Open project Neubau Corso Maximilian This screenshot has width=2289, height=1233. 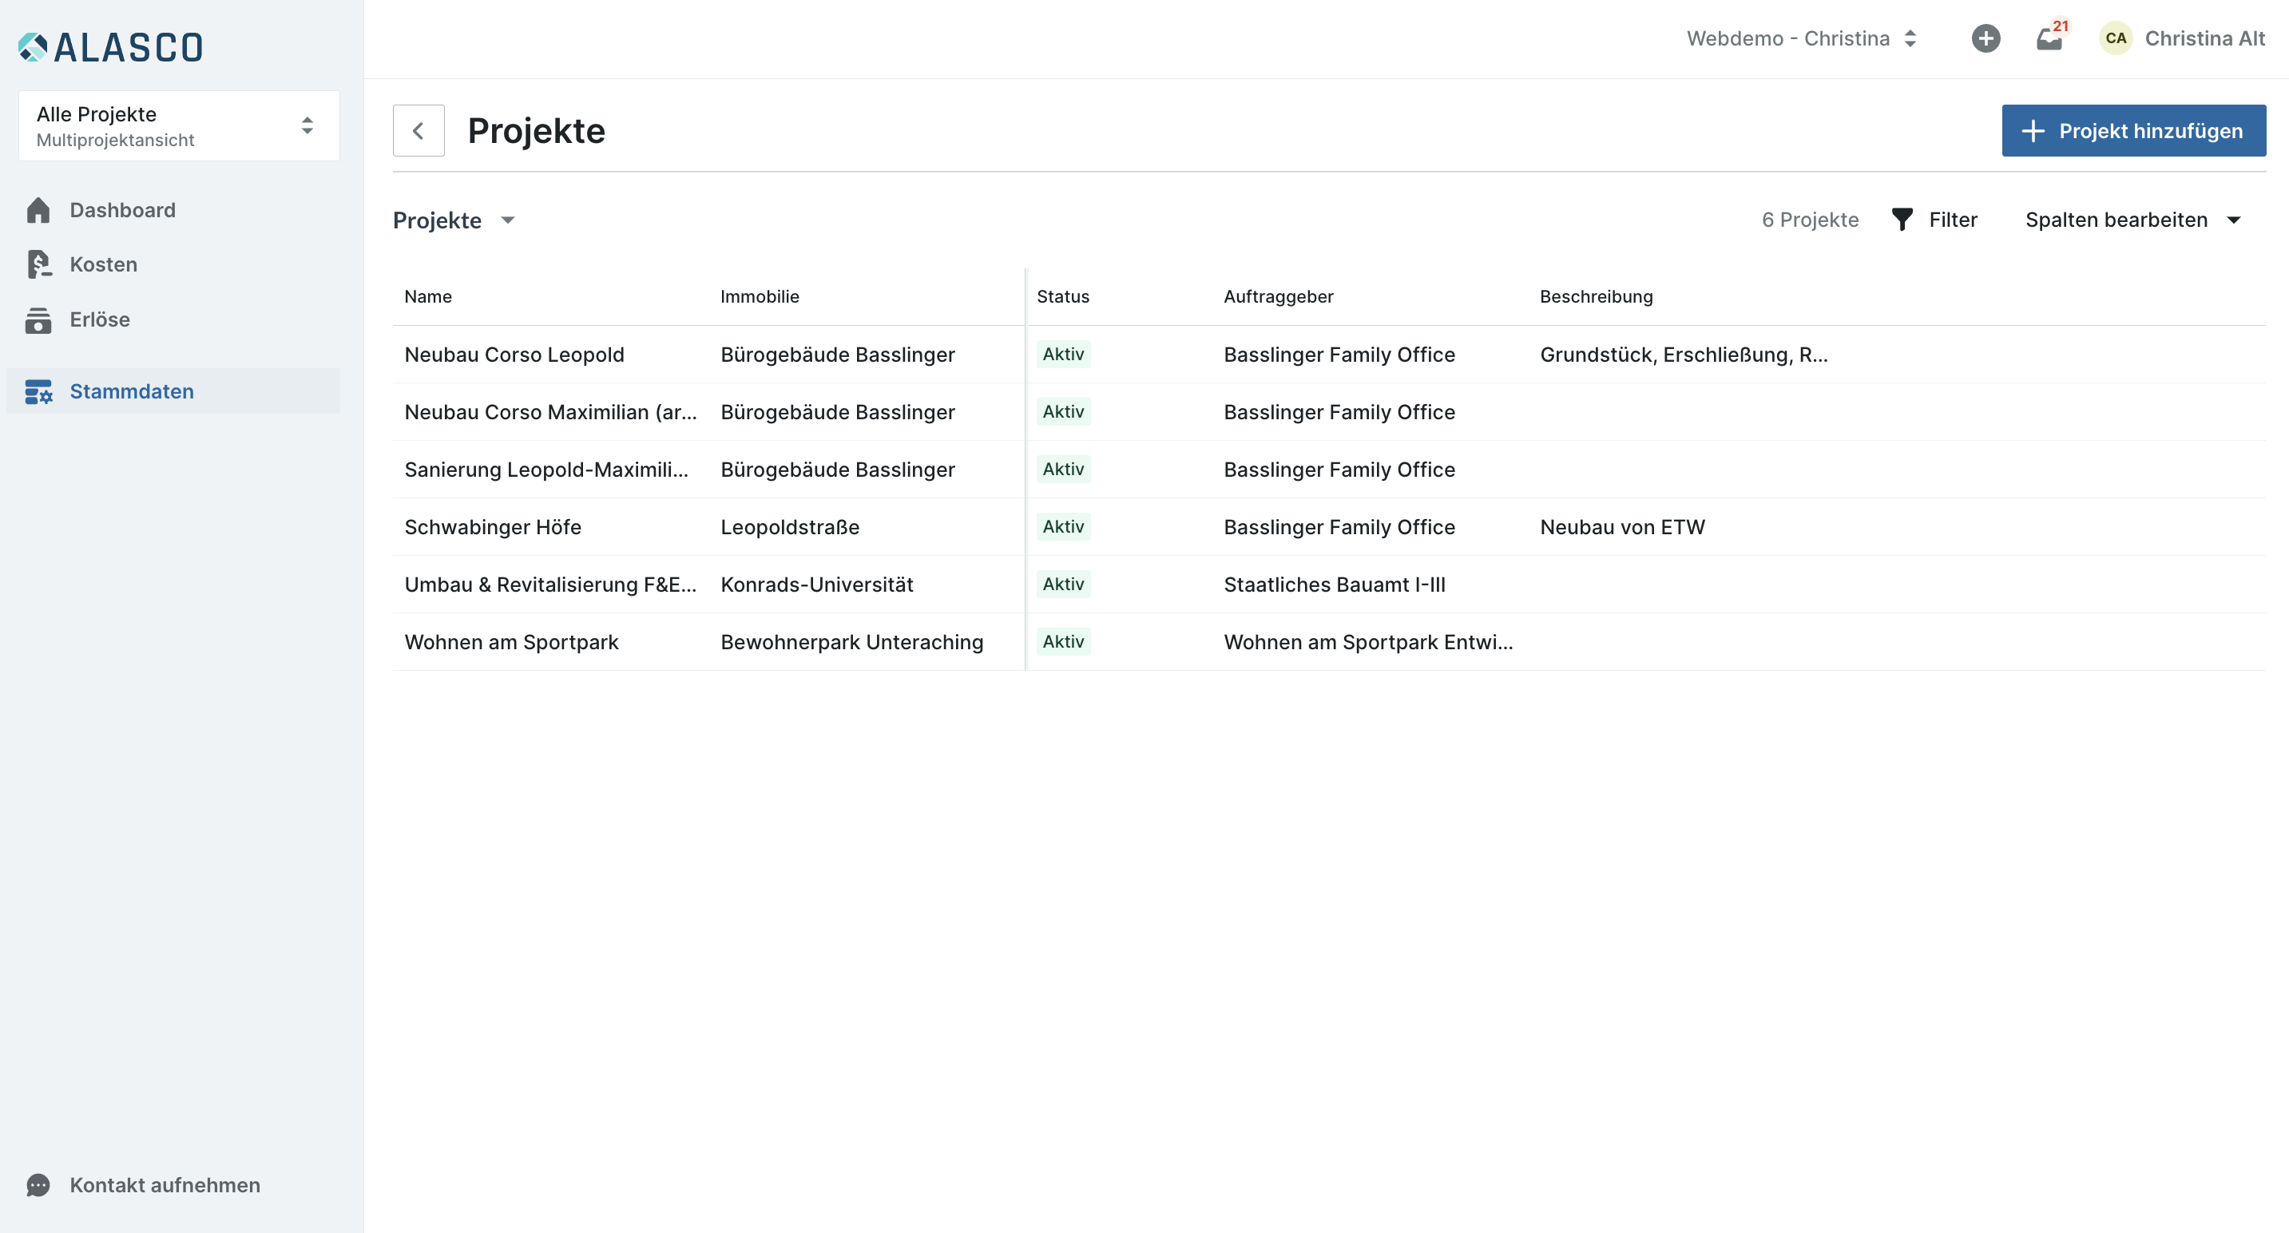pos(550,412)
